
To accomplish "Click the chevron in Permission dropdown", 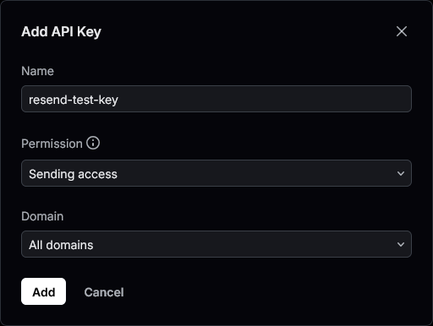I will coord(401,173).
